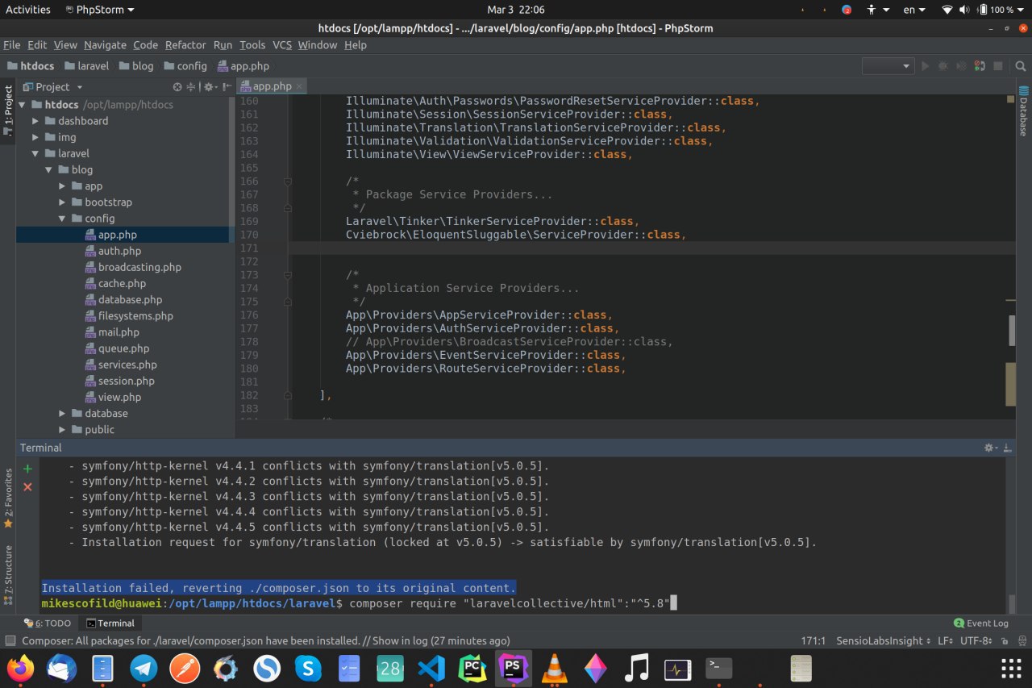Click the editor vertical scrollbar thumb
This screenshot has height=688, width=1032.
[1011, 330]
